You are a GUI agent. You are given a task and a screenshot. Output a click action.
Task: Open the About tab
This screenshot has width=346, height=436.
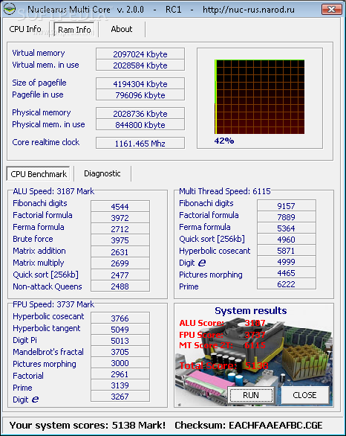[122, 29]
